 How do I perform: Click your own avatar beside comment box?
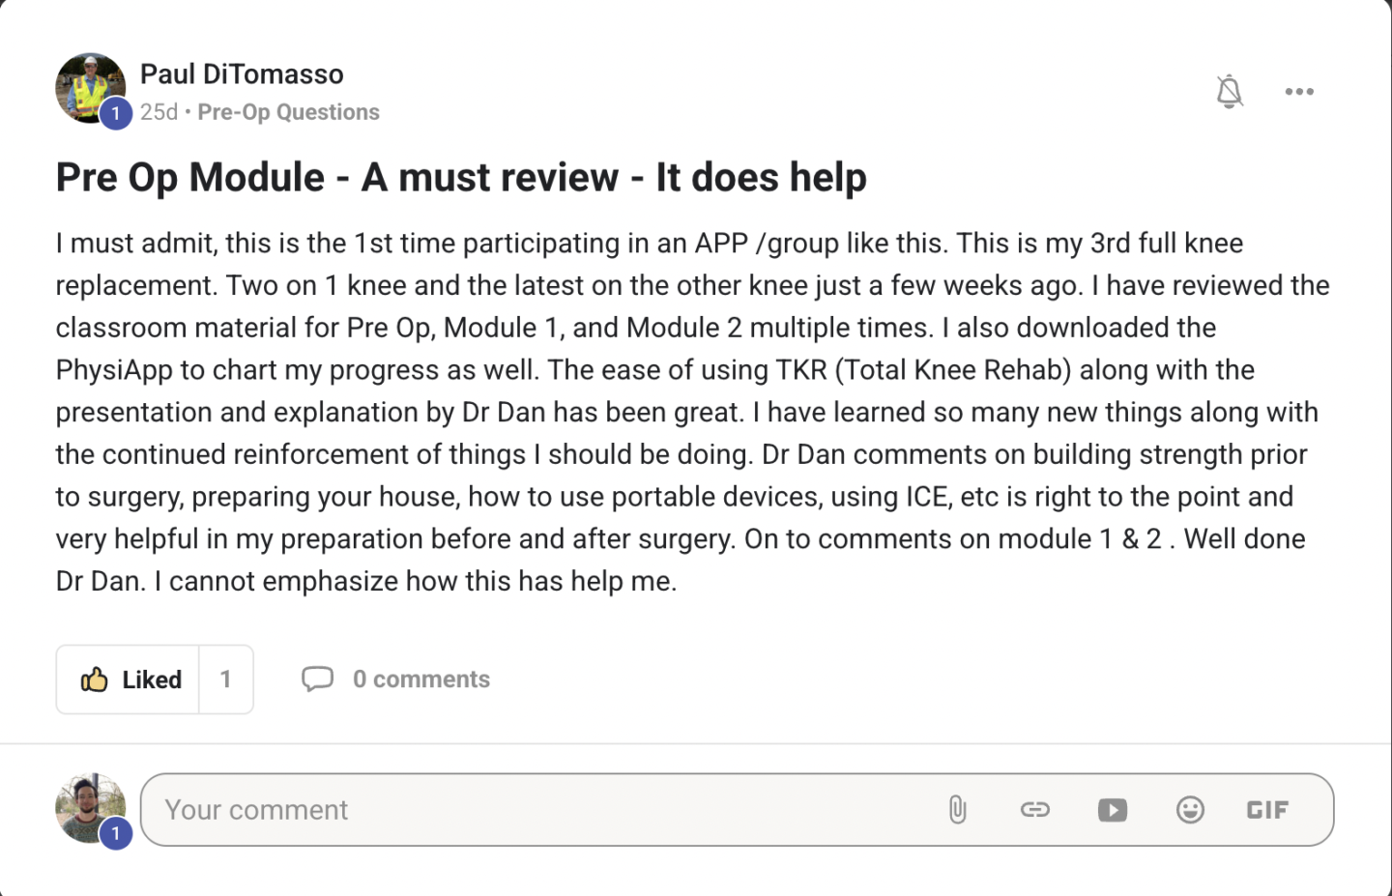coord(90,807)
